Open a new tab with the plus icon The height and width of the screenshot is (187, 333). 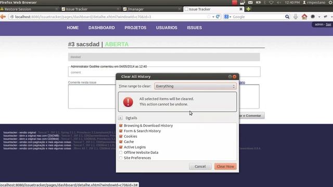click(248, 9)
